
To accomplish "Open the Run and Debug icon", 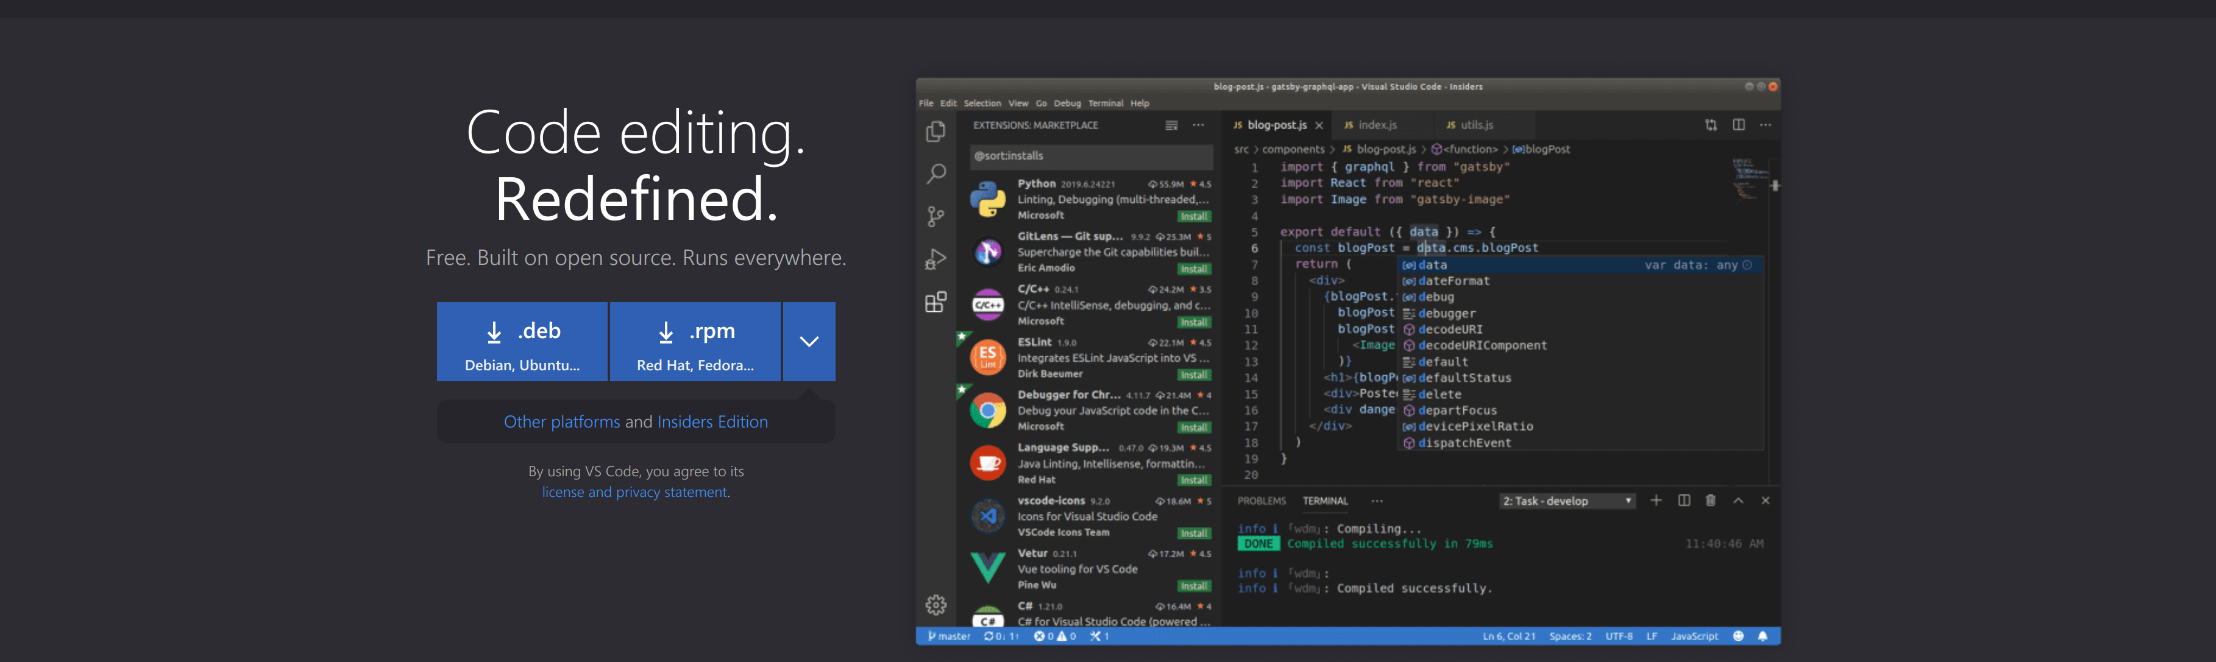I will (x=935, y=259).
